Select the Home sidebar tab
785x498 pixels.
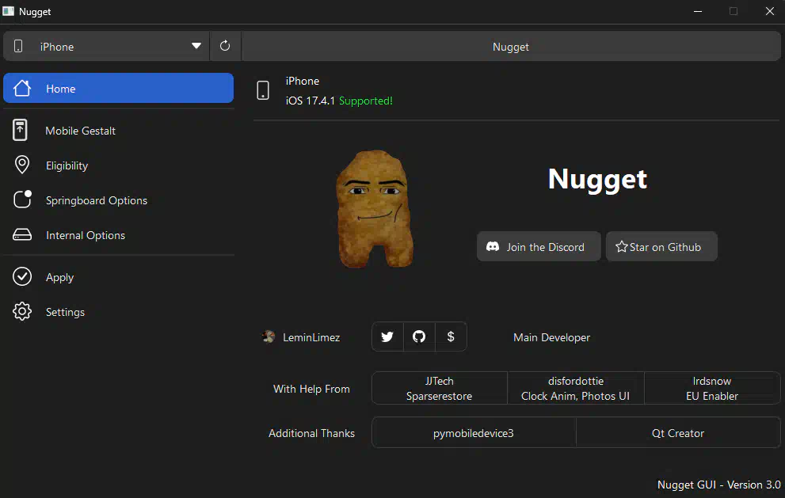(x=118, y=88)
